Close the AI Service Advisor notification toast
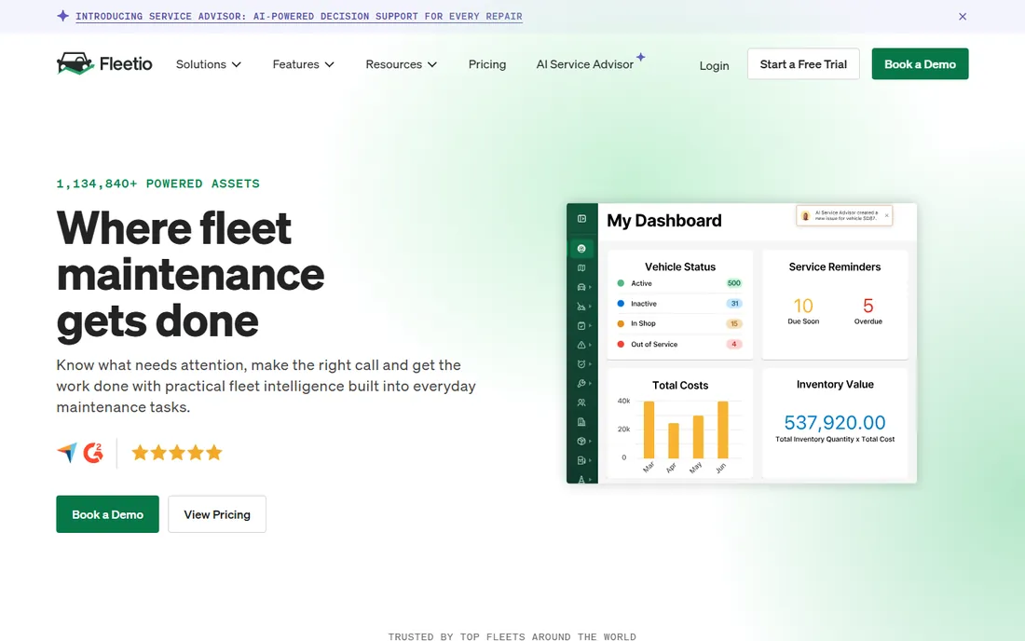Screen dimensions: 1025x641 pos(886,215)
